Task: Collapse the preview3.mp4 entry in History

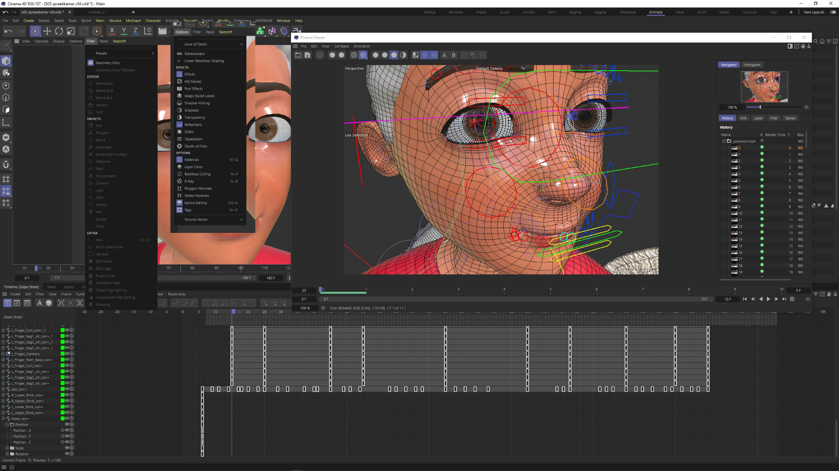Action: (x=724, y=141)
